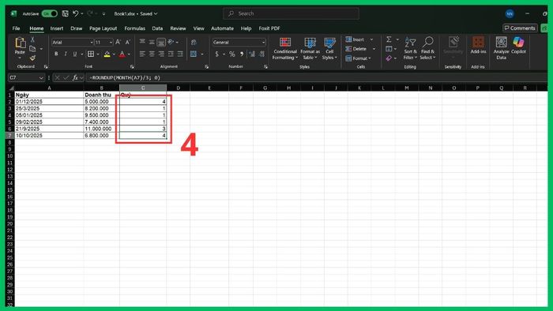
Task: Apply yellow Fill Color swatch
Action: (107, 54)
